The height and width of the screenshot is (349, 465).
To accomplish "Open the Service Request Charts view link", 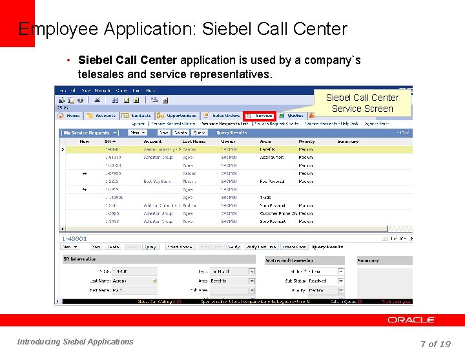I will pos(276,123).
